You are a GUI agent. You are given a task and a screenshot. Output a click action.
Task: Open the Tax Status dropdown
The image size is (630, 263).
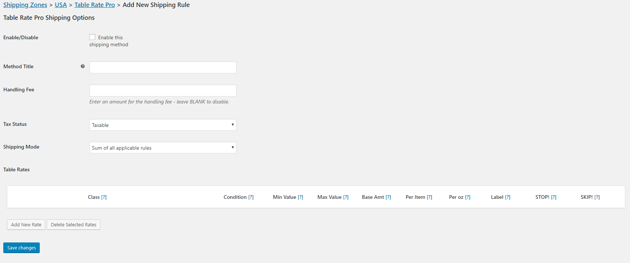pyautogui.click(x=163, y=125)
